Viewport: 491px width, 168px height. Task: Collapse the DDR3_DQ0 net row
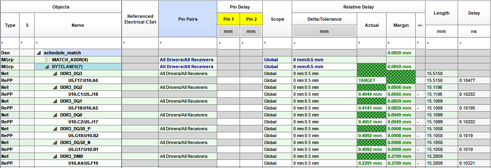tap(55, 115)
